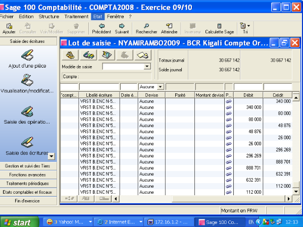
Task: Open the Rechercher search tool
Action: (146, 28)
